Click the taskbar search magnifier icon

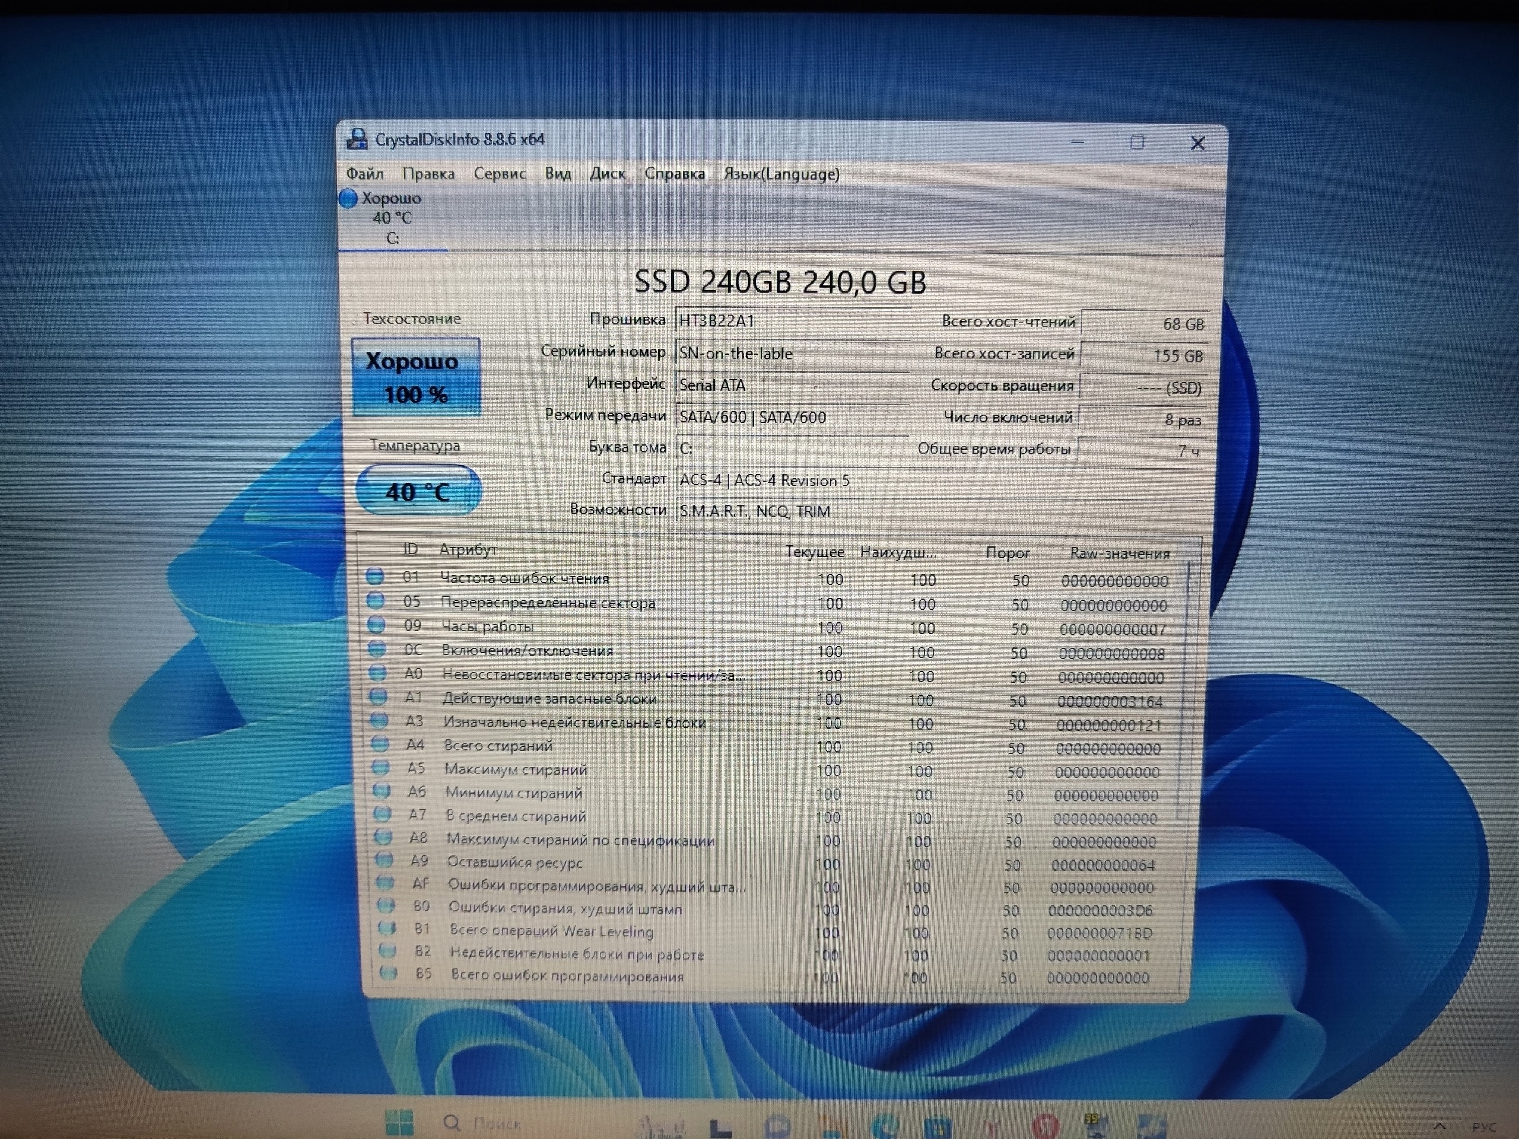[451, 1122]
